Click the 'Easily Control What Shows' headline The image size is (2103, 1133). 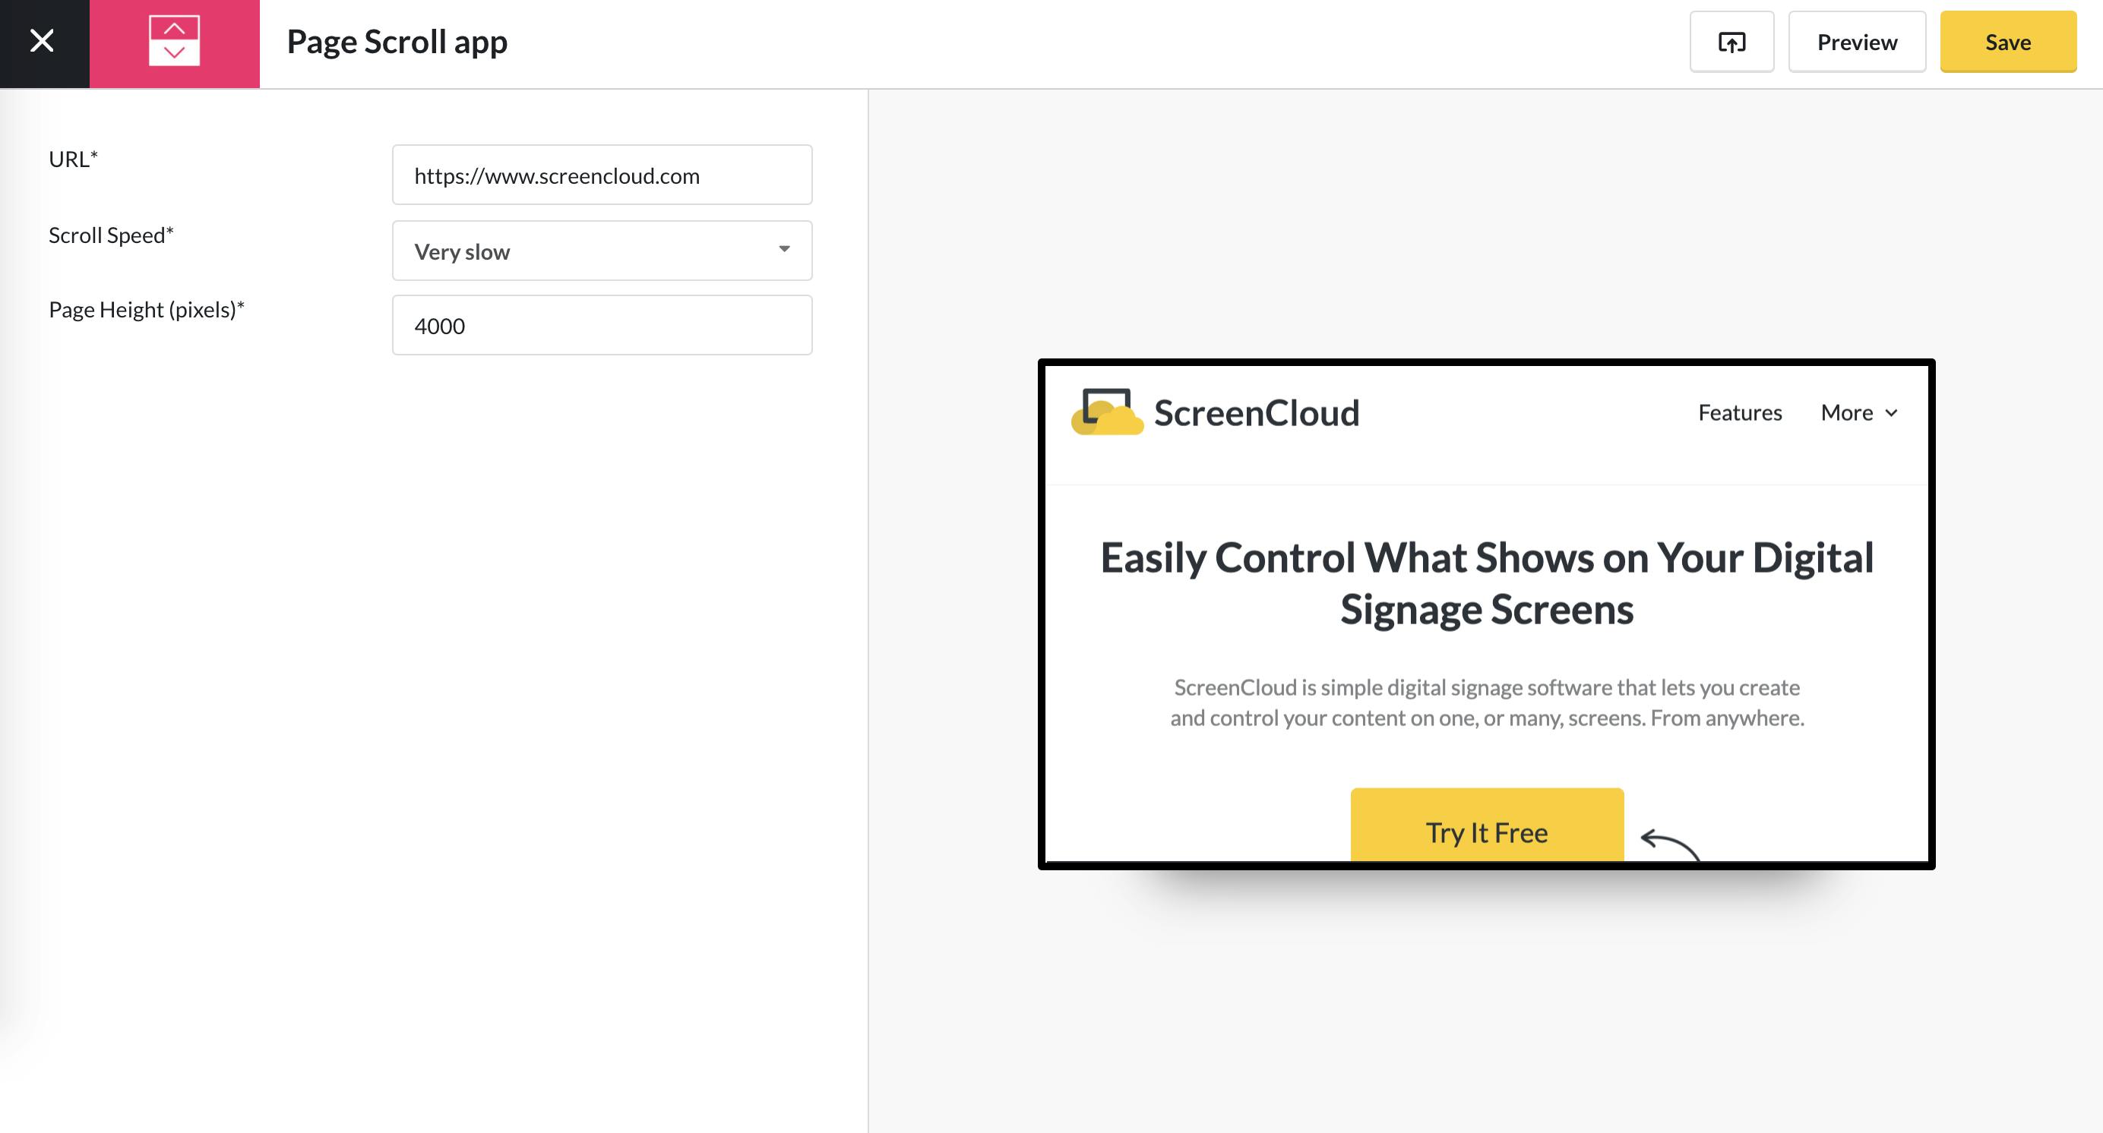1487,583
